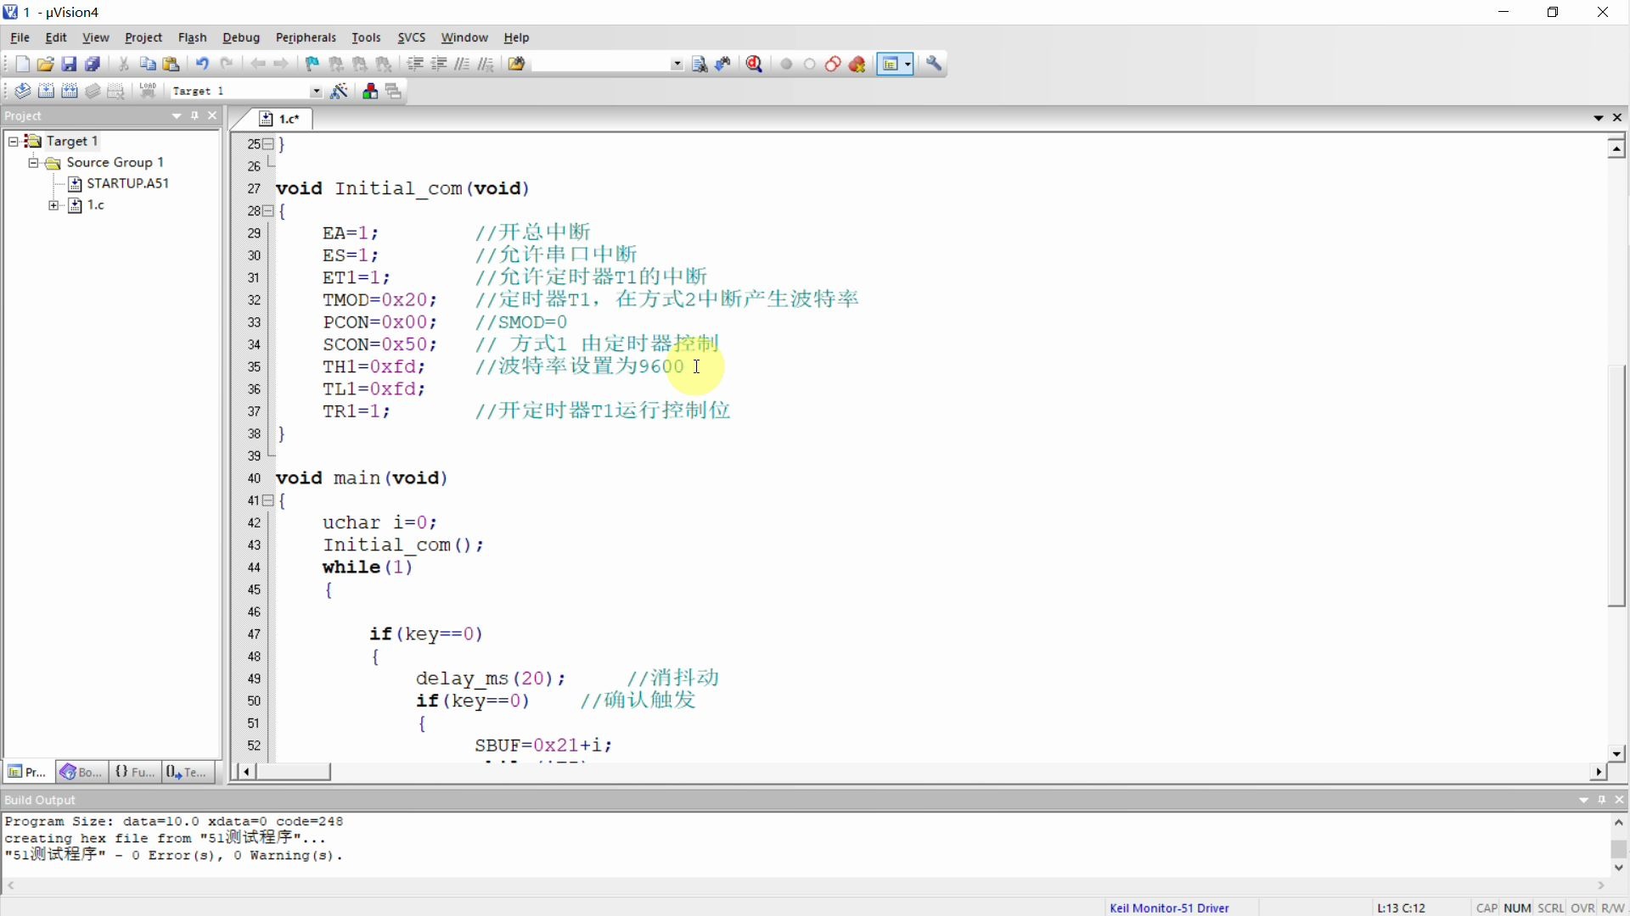Screen dimensions: 1630x916
Task: Close the active editor tab with the X
Action: [1617, 118]
